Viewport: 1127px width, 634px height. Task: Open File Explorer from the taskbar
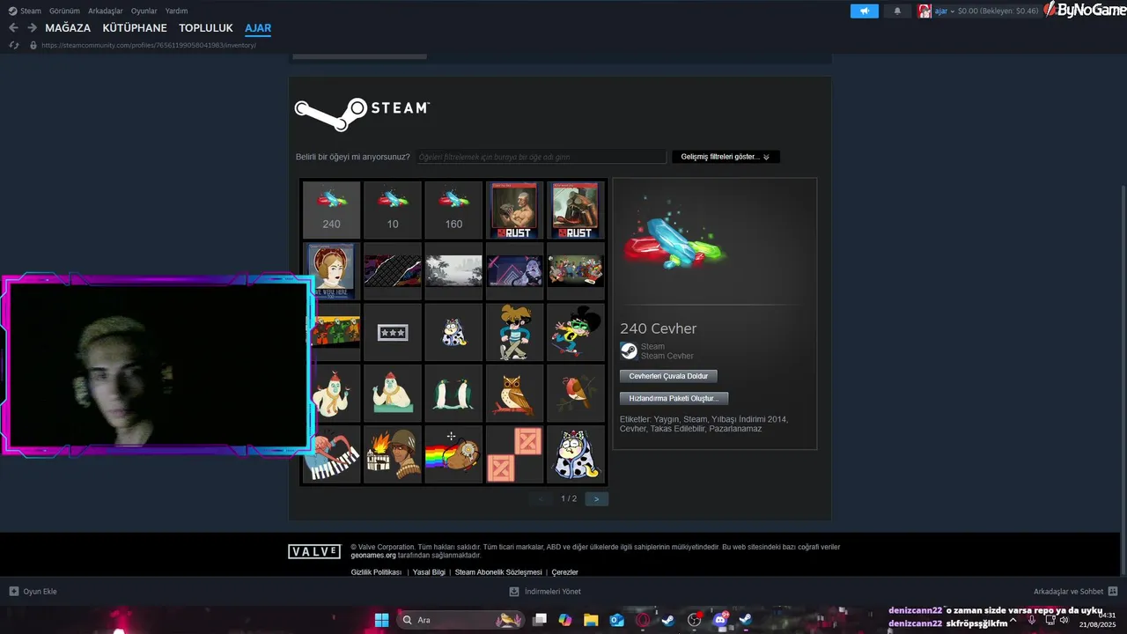(x=591, y=620)
